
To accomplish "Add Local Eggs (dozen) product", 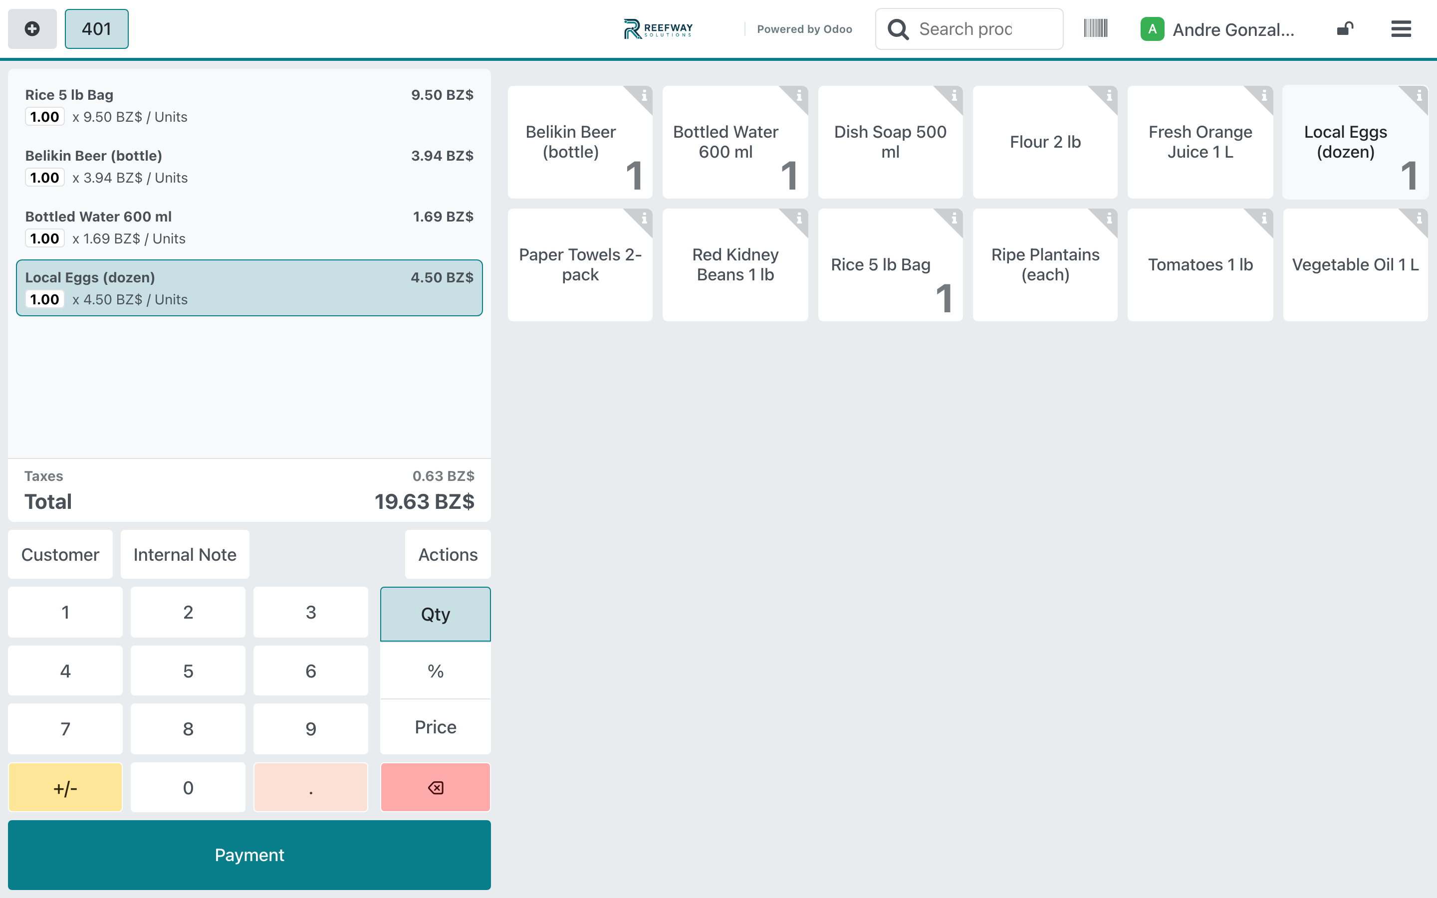I will pos(1355,142).
